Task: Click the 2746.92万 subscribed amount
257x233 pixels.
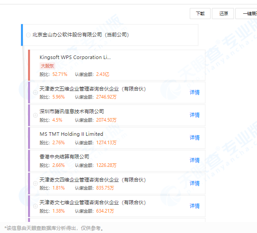Action: (106, 97)
